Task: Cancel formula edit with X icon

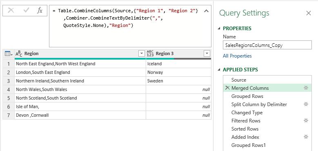Action: (x=11, y=11)
